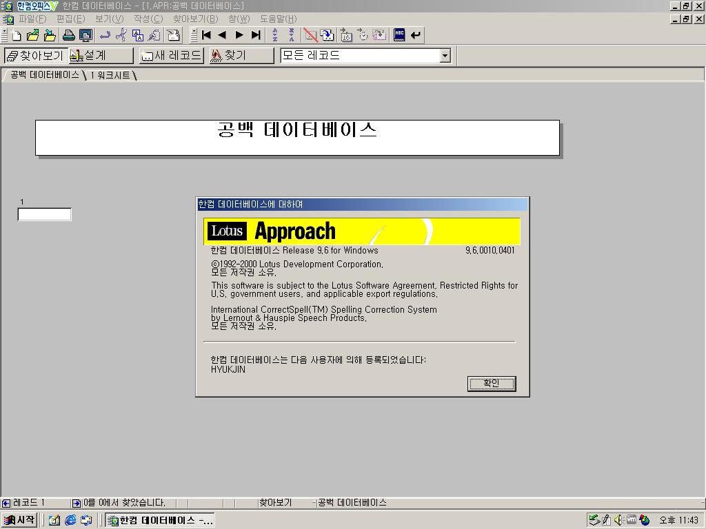Open the 작성(C) menu
The width and height of the screenshot is (706, 529).
[x=148, y=19]
